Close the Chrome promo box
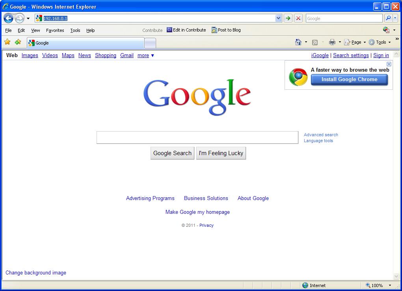 pos(389,64)
